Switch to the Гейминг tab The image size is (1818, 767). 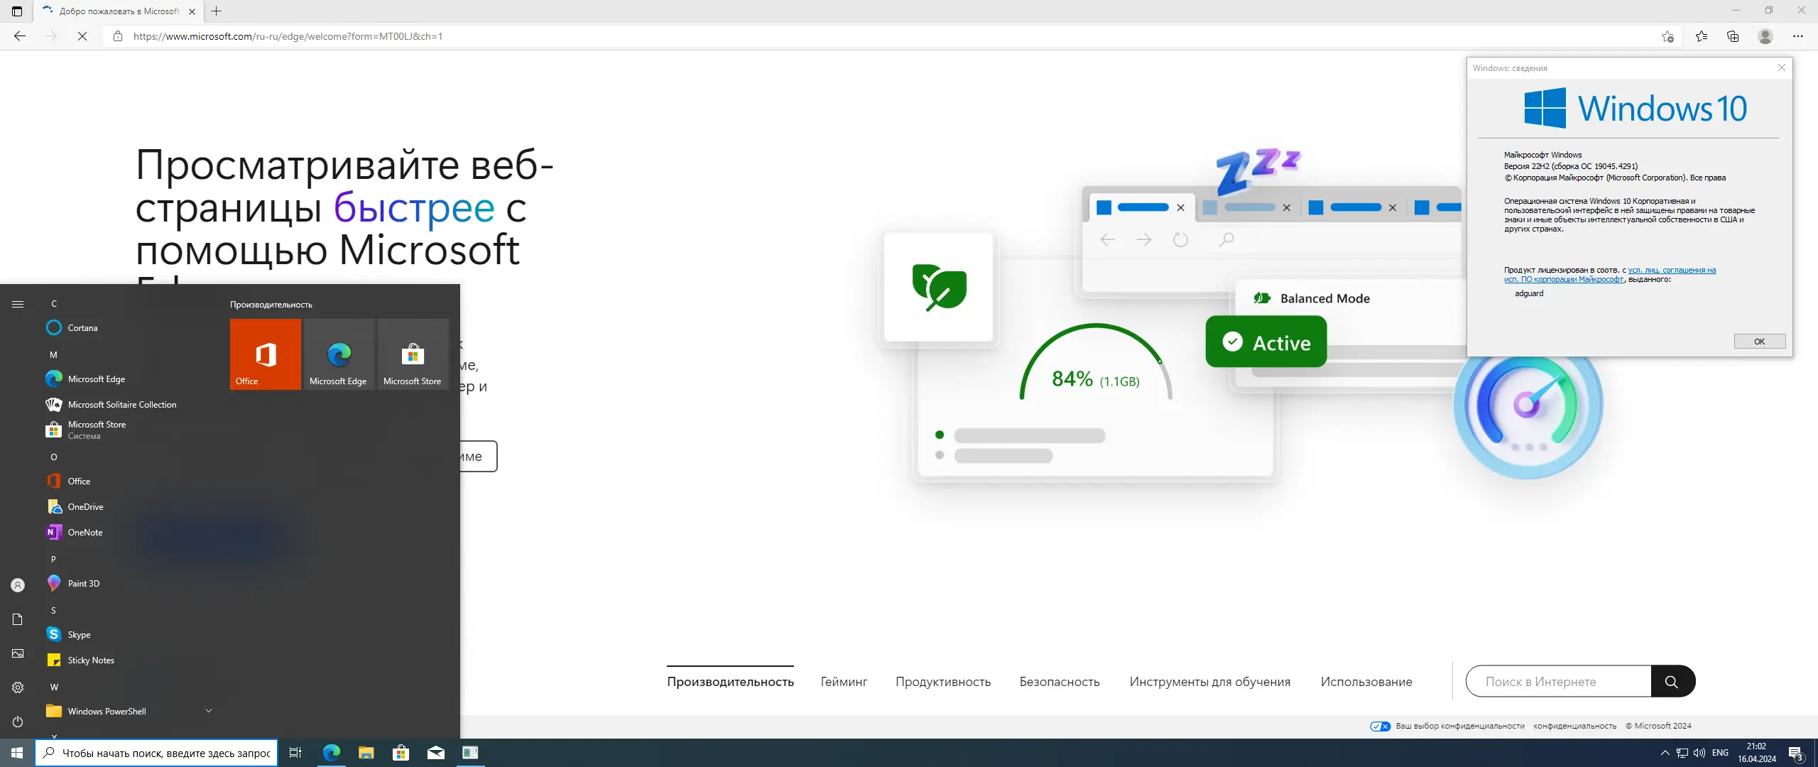[x=844, y=682]
